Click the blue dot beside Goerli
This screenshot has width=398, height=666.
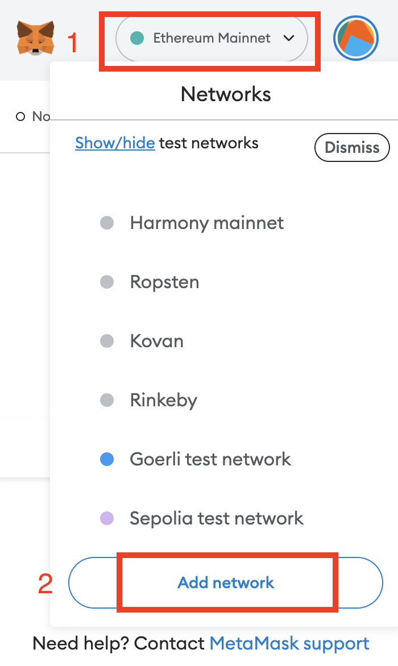pyautogui.click(x=107, y=459)
